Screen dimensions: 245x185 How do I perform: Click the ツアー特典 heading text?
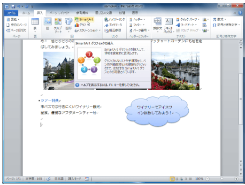tap(50, 100)
